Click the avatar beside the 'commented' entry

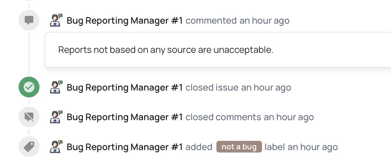tap(56, 20)
